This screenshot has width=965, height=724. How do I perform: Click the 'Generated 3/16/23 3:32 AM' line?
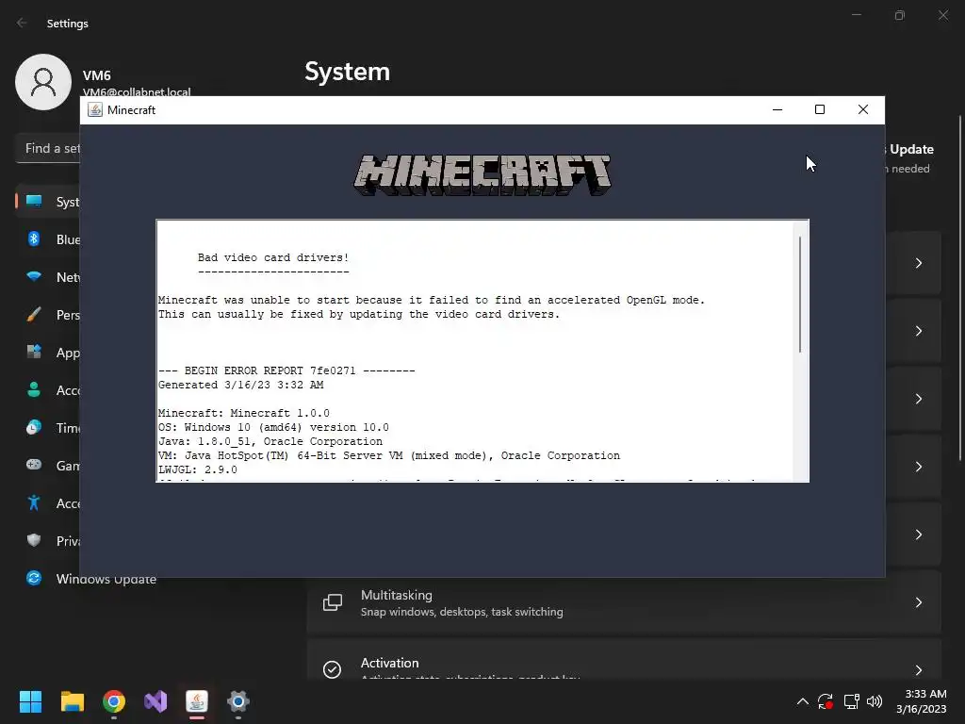(240, 385)
